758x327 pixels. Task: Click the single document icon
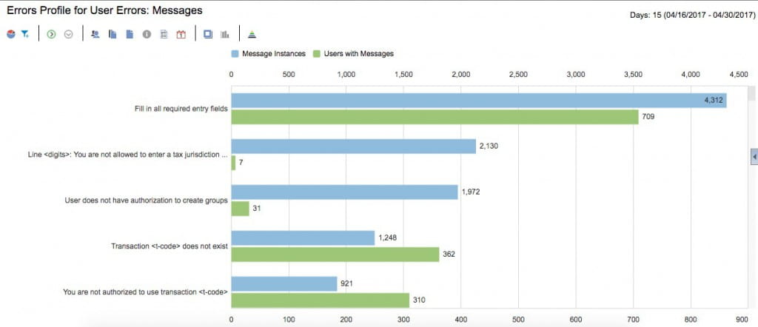point(130,34)
